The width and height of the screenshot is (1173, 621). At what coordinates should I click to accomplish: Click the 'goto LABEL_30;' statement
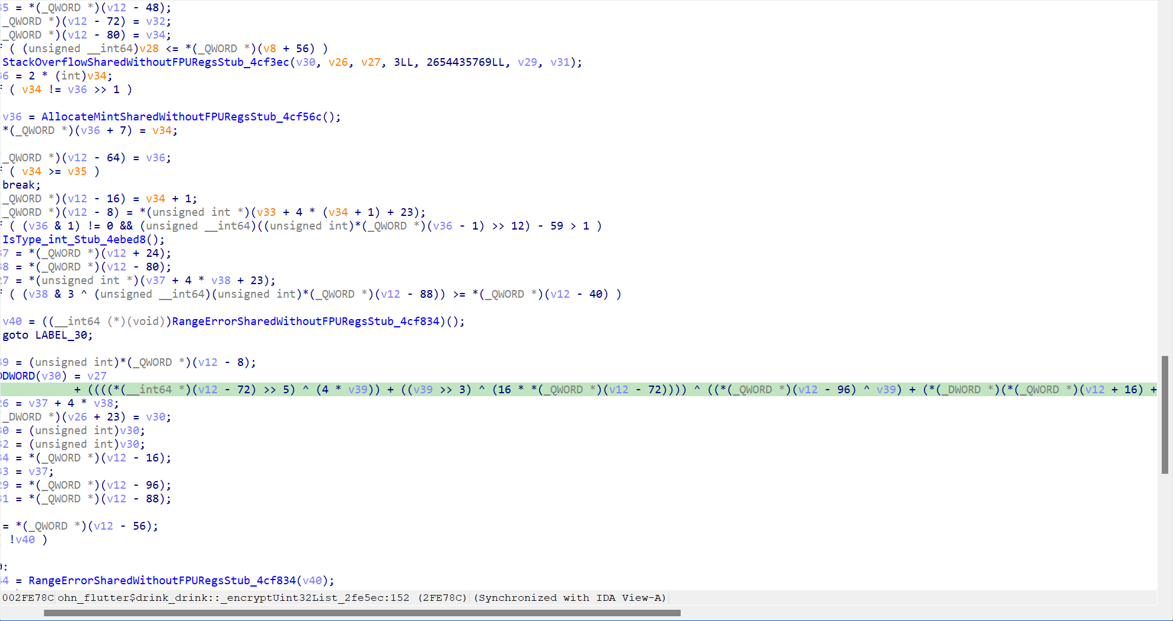[x=47, y=335]
